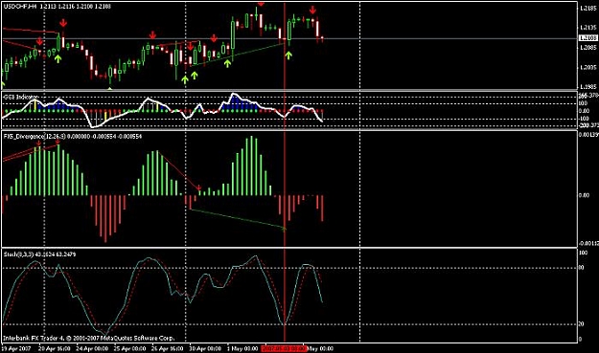Click the 20 Apr 16:00 date label
599x353 pixels.
pyautogui.click(x=55, y=348)
